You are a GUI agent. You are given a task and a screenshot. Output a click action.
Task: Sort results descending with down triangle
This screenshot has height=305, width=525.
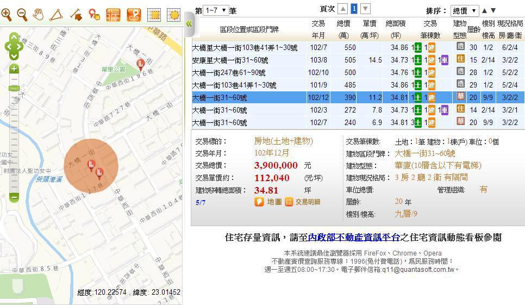493,10
